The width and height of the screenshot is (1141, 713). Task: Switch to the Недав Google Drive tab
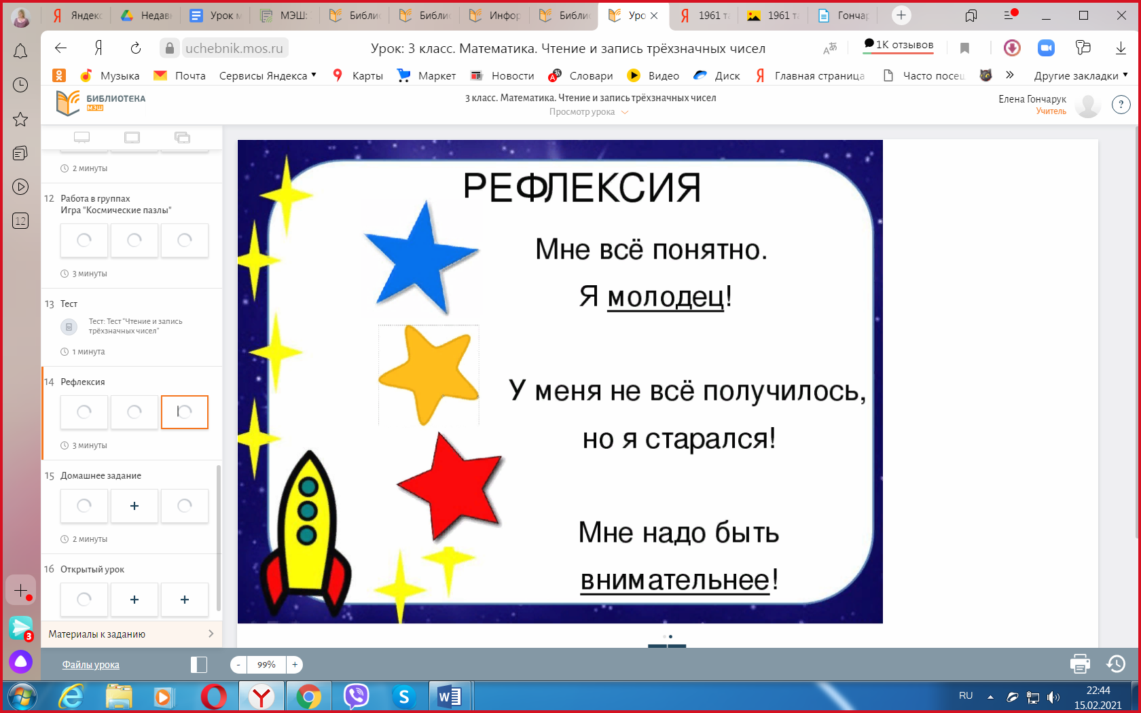pos(146,15)
